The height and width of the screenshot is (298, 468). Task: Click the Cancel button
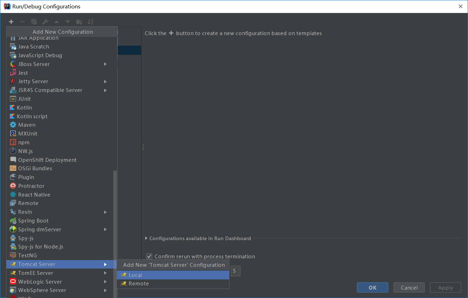[x=409, y=287]
